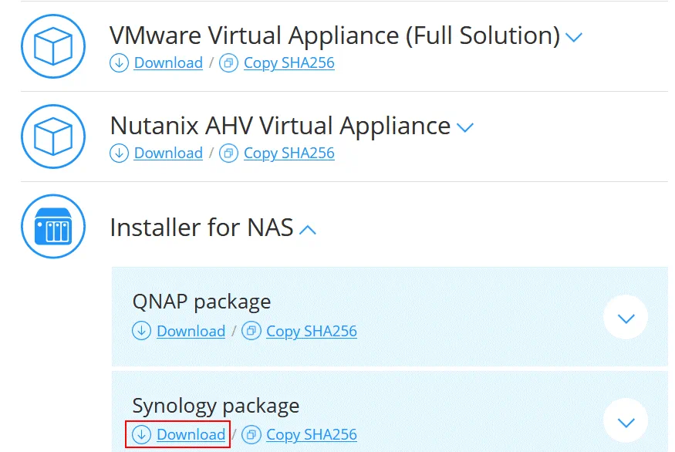Screen dimensions: 675x452
Task: Click the VMware Virtual Appliance cube icon
Action: pyautogui.click(x=52, y=46)
